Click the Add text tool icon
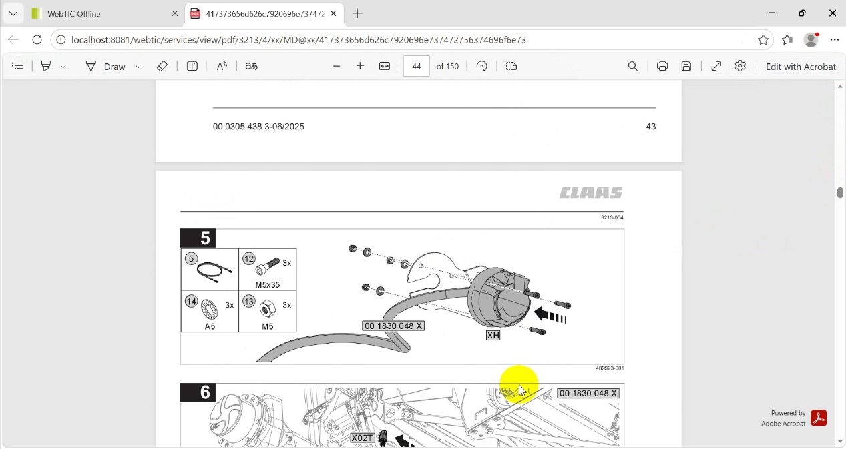Viewport: 846px width, 449px height. [192, 66]
